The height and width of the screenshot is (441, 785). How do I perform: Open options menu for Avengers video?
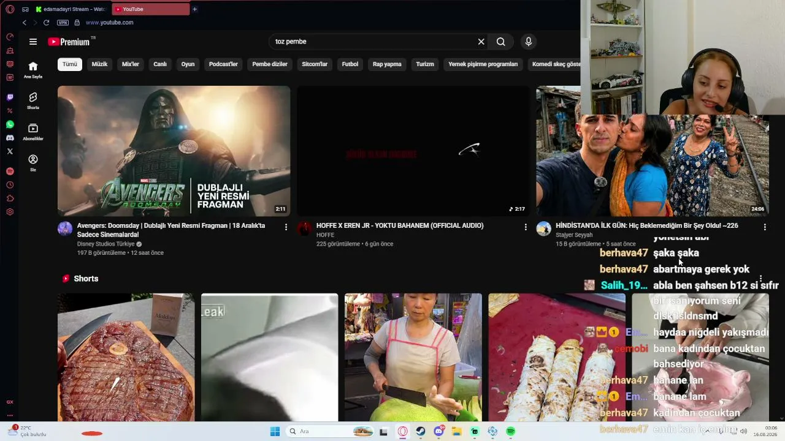click(286, 227)
